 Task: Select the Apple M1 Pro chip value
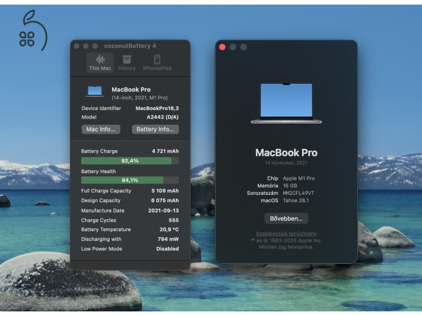299,178
